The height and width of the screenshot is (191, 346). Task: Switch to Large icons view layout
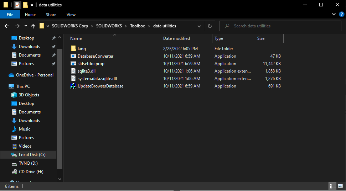(x=340, y=186)
